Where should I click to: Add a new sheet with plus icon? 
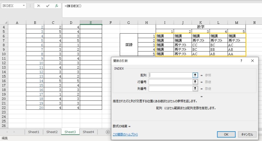click(108, 132)
